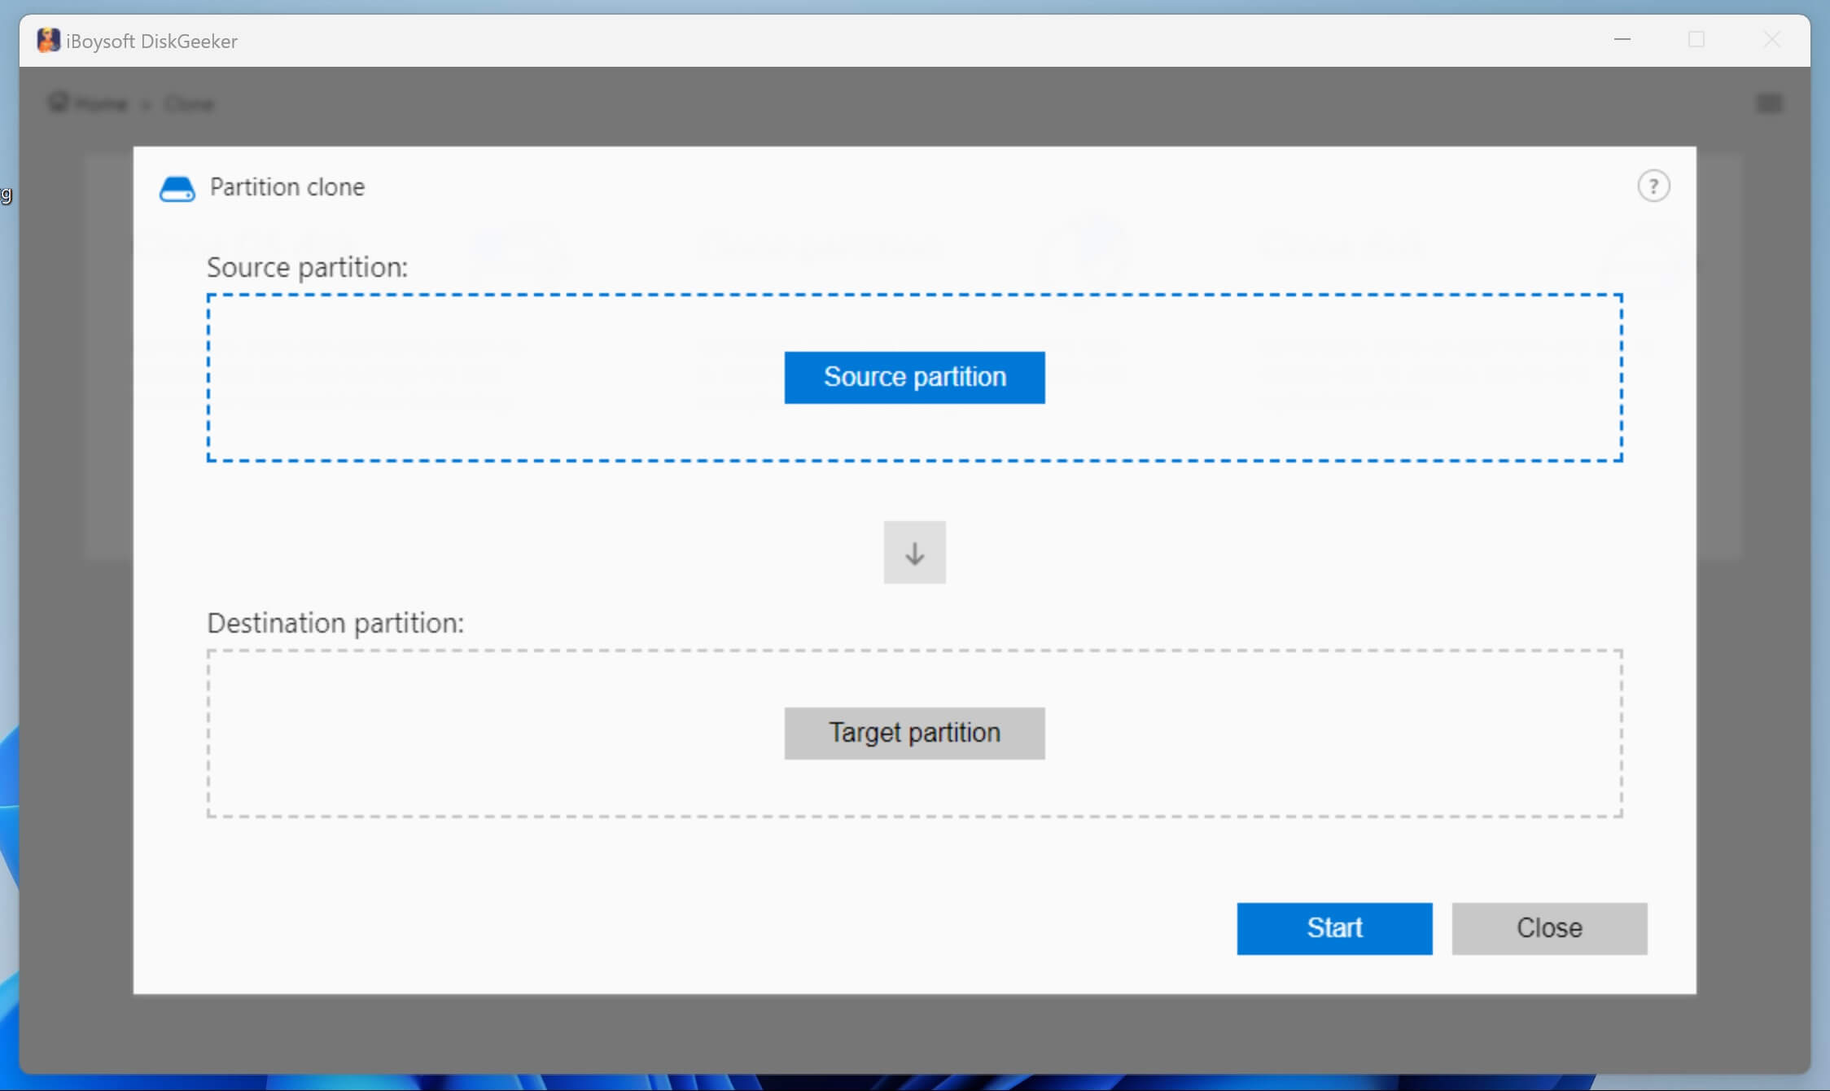
Task: Open the hamburger menu in the background window
Action: pos(1769,103)
